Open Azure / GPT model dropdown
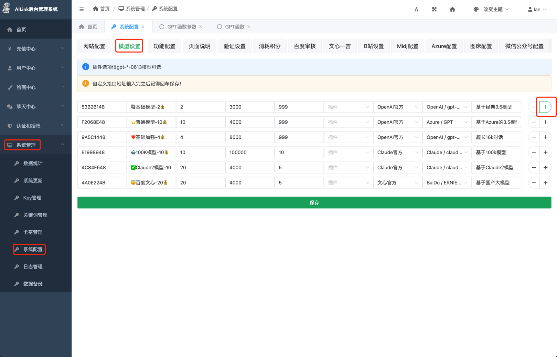The width and height of the screenshot is (557, 357). tap(447, 122)
